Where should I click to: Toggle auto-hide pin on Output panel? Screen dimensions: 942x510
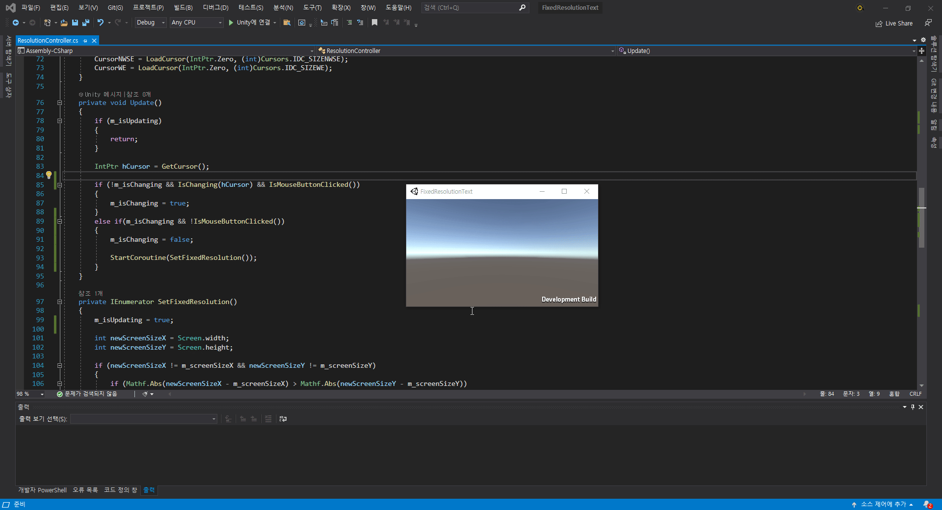tap(913, 407)
